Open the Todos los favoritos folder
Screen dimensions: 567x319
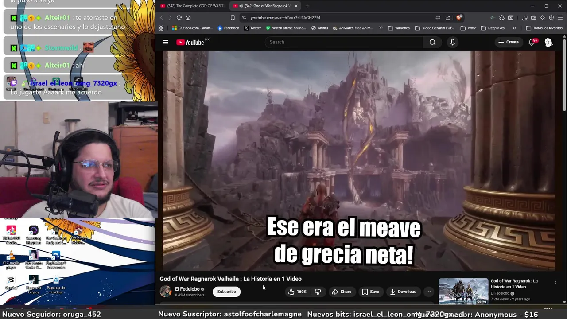click(544, 28)
